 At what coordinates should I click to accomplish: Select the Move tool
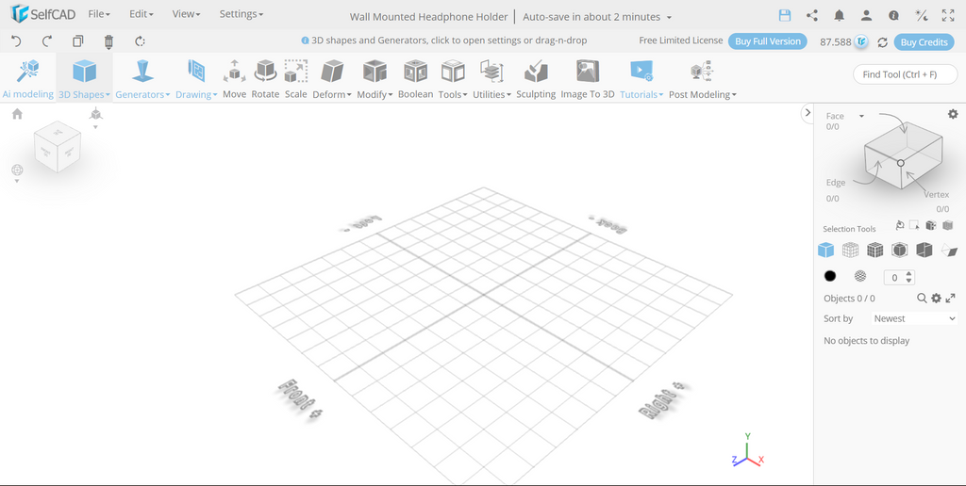[x=234, y=79]
